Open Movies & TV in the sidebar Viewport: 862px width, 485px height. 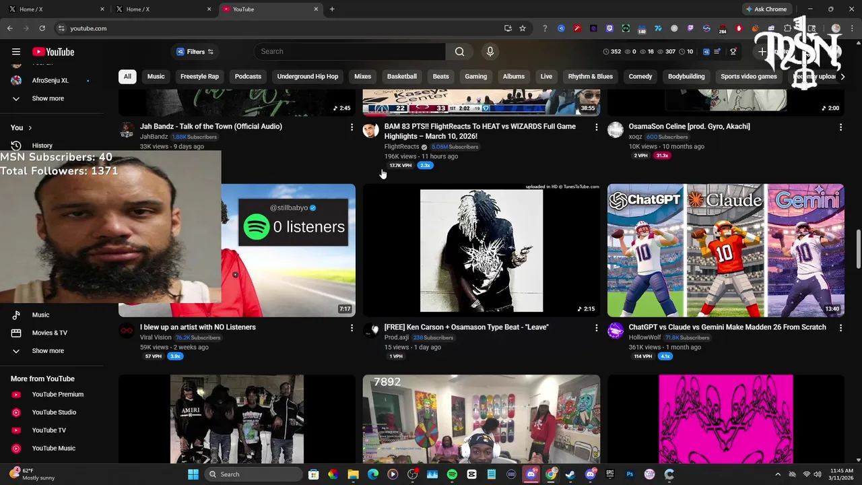(x=49, y=333)
